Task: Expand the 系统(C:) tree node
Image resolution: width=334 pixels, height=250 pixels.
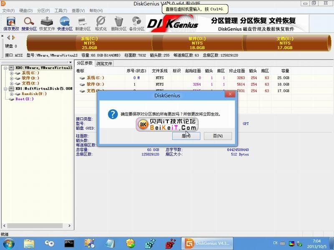Action: point(12,73)
